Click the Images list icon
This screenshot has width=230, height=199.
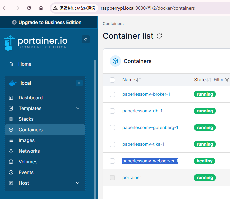[x=11, y=140]
